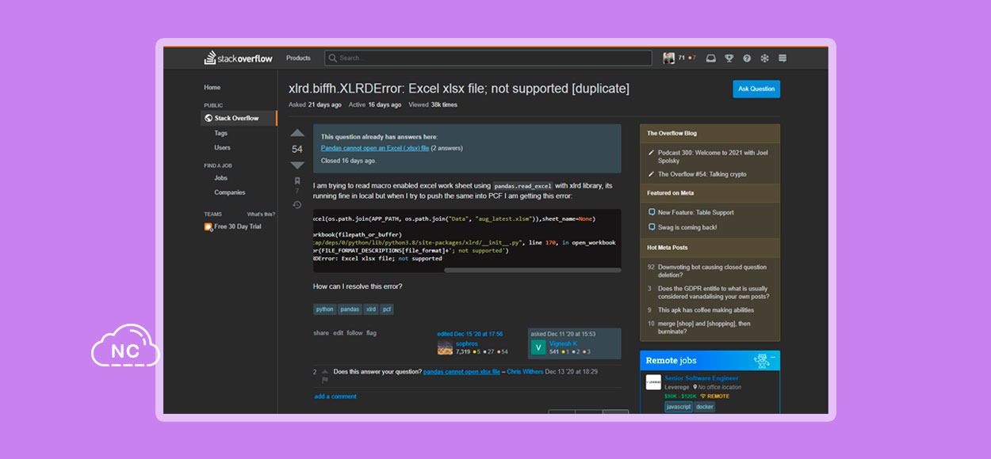Click the Nextcloud NC cloud logo
This screenshot has width=991, height=459.
125,346
